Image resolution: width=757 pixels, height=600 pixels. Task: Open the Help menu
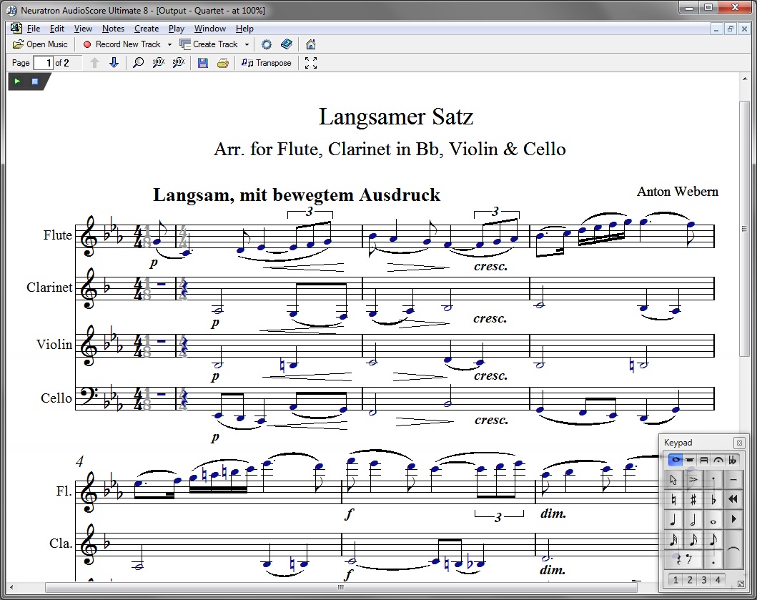(244, 29)
